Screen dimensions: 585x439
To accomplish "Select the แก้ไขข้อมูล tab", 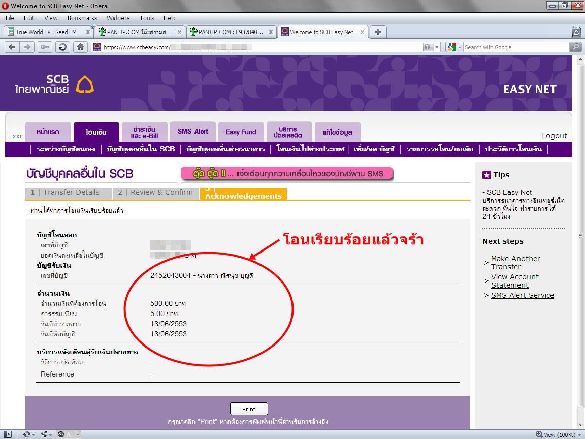I will pyautogui.click(x=337, y=132).
